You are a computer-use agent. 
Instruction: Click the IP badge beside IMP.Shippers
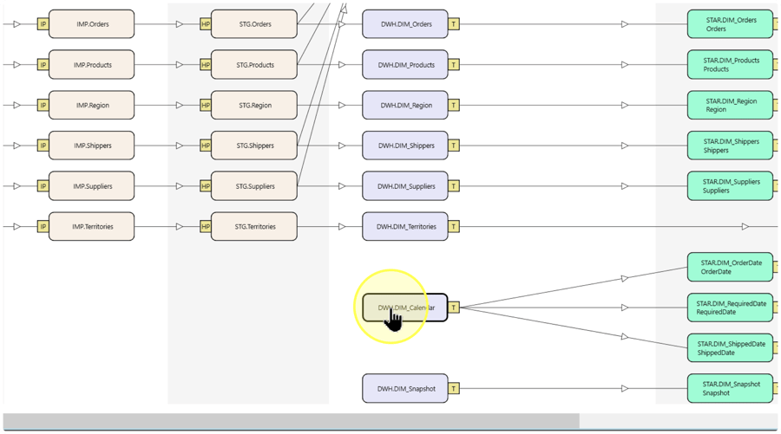[43, 146]
